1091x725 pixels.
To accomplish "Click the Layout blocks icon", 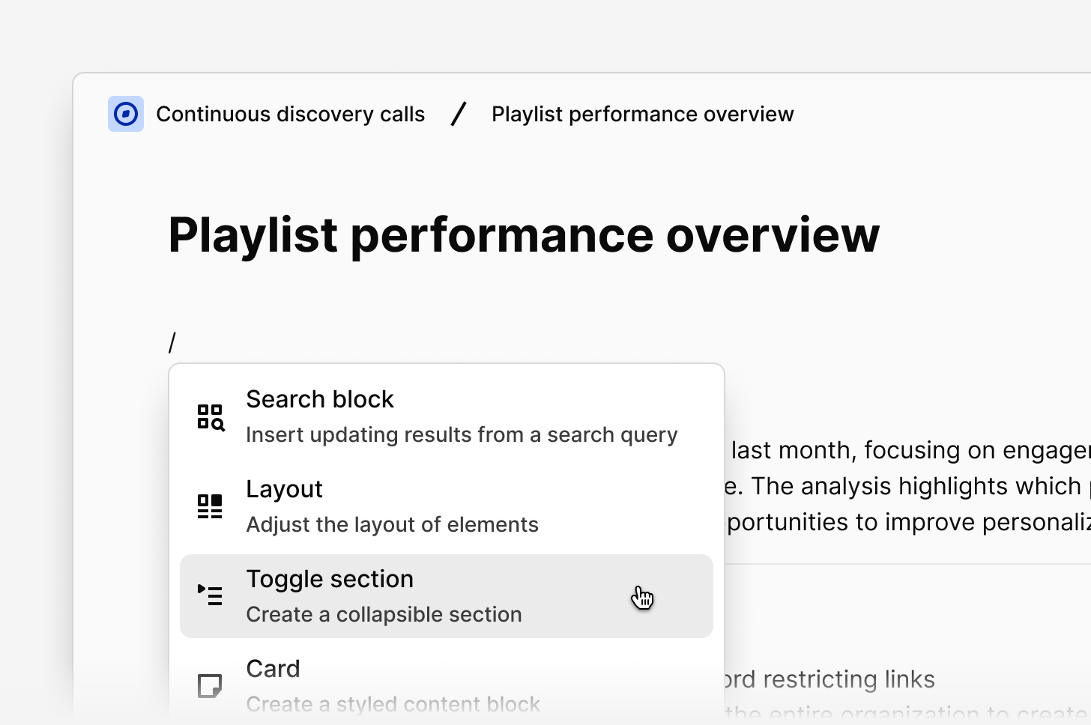I will (x=211, y=506).
